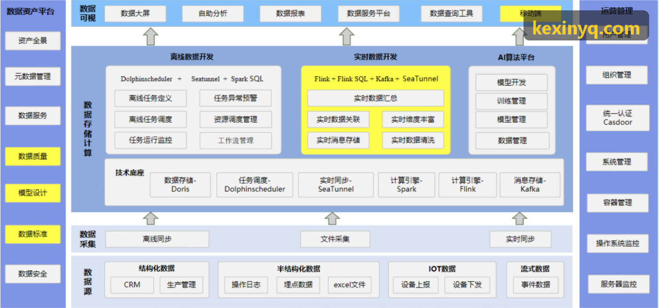
Task: Click the 实时数据汇总 box
Action: point(375,98)
